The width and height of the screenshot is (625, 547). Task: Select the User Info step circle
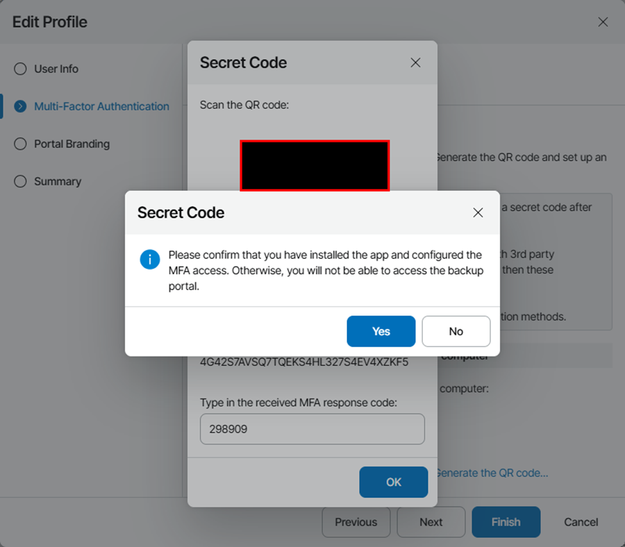[20, 69]
